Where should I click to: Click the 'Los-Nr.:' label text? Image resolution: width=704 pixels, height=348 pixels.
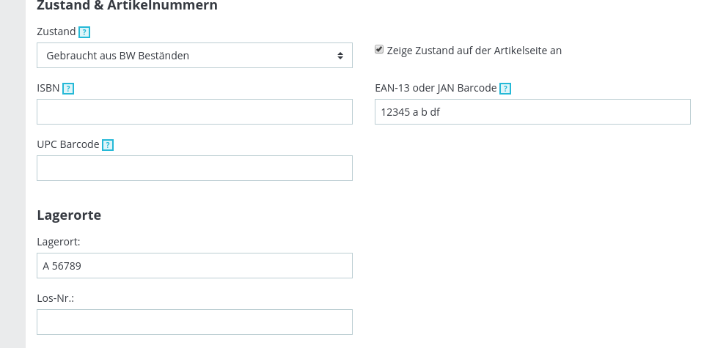point(56,298)
